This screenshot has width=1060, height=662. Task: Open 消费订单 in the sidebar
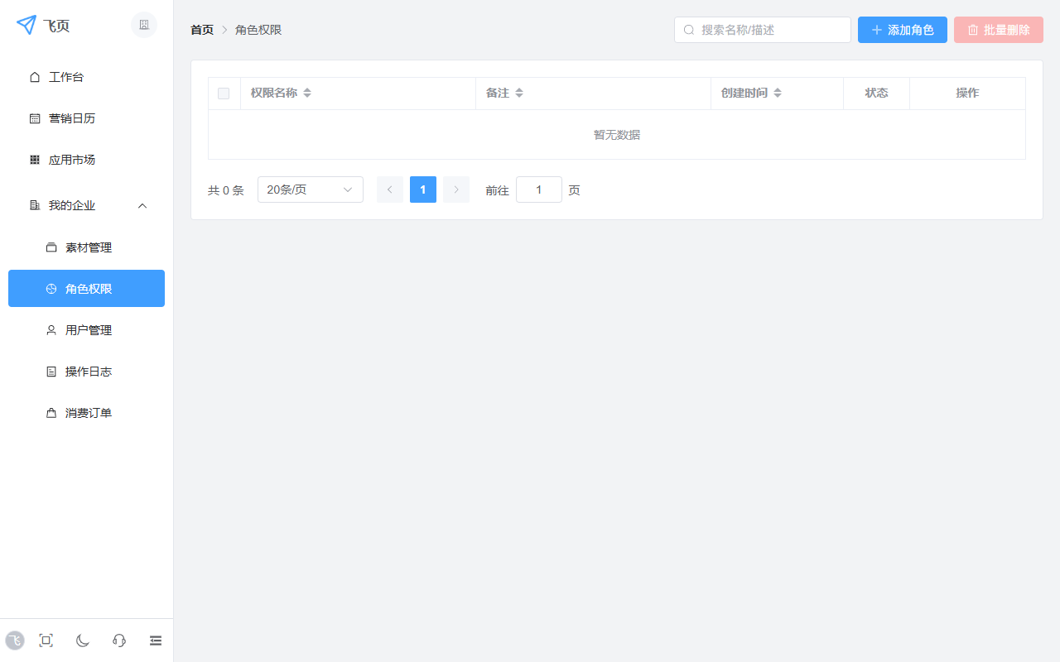click(x=89, y=412)
